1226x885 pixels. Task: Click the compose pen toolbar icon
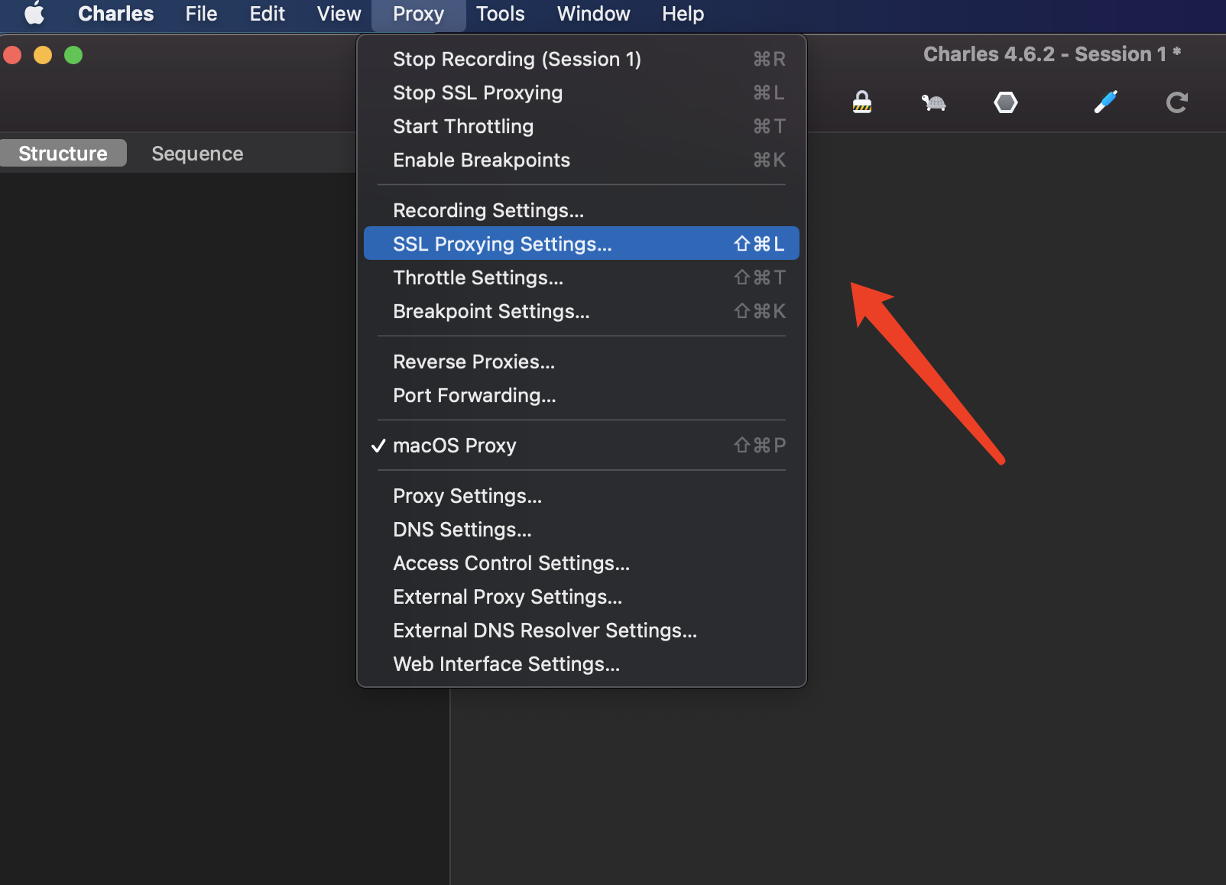coord(1105,102)
